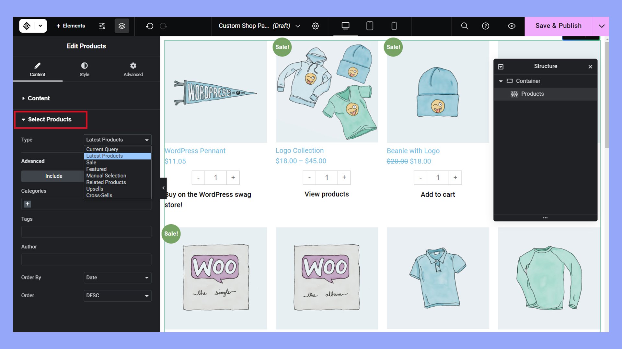The height and width of the screenshot is (349, 622).
Task: Open Save & Publish options arrow
Action: pos(601,26)
